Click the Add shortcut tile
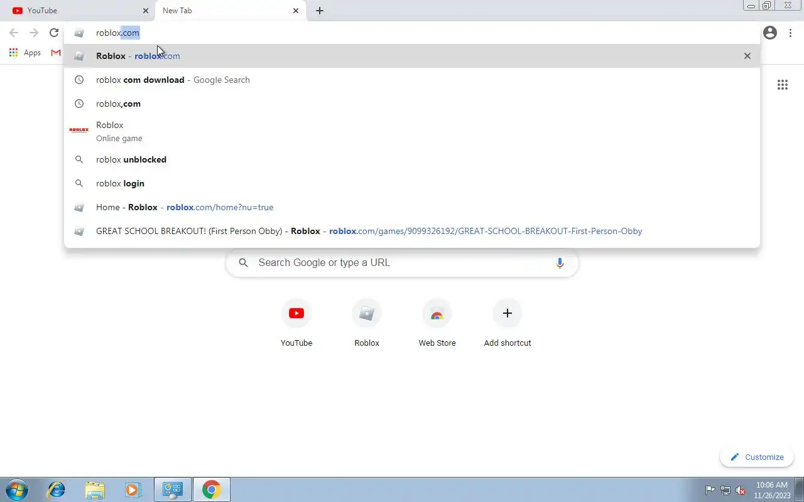Viewport: 804px width, 502px height. [508, 324]
